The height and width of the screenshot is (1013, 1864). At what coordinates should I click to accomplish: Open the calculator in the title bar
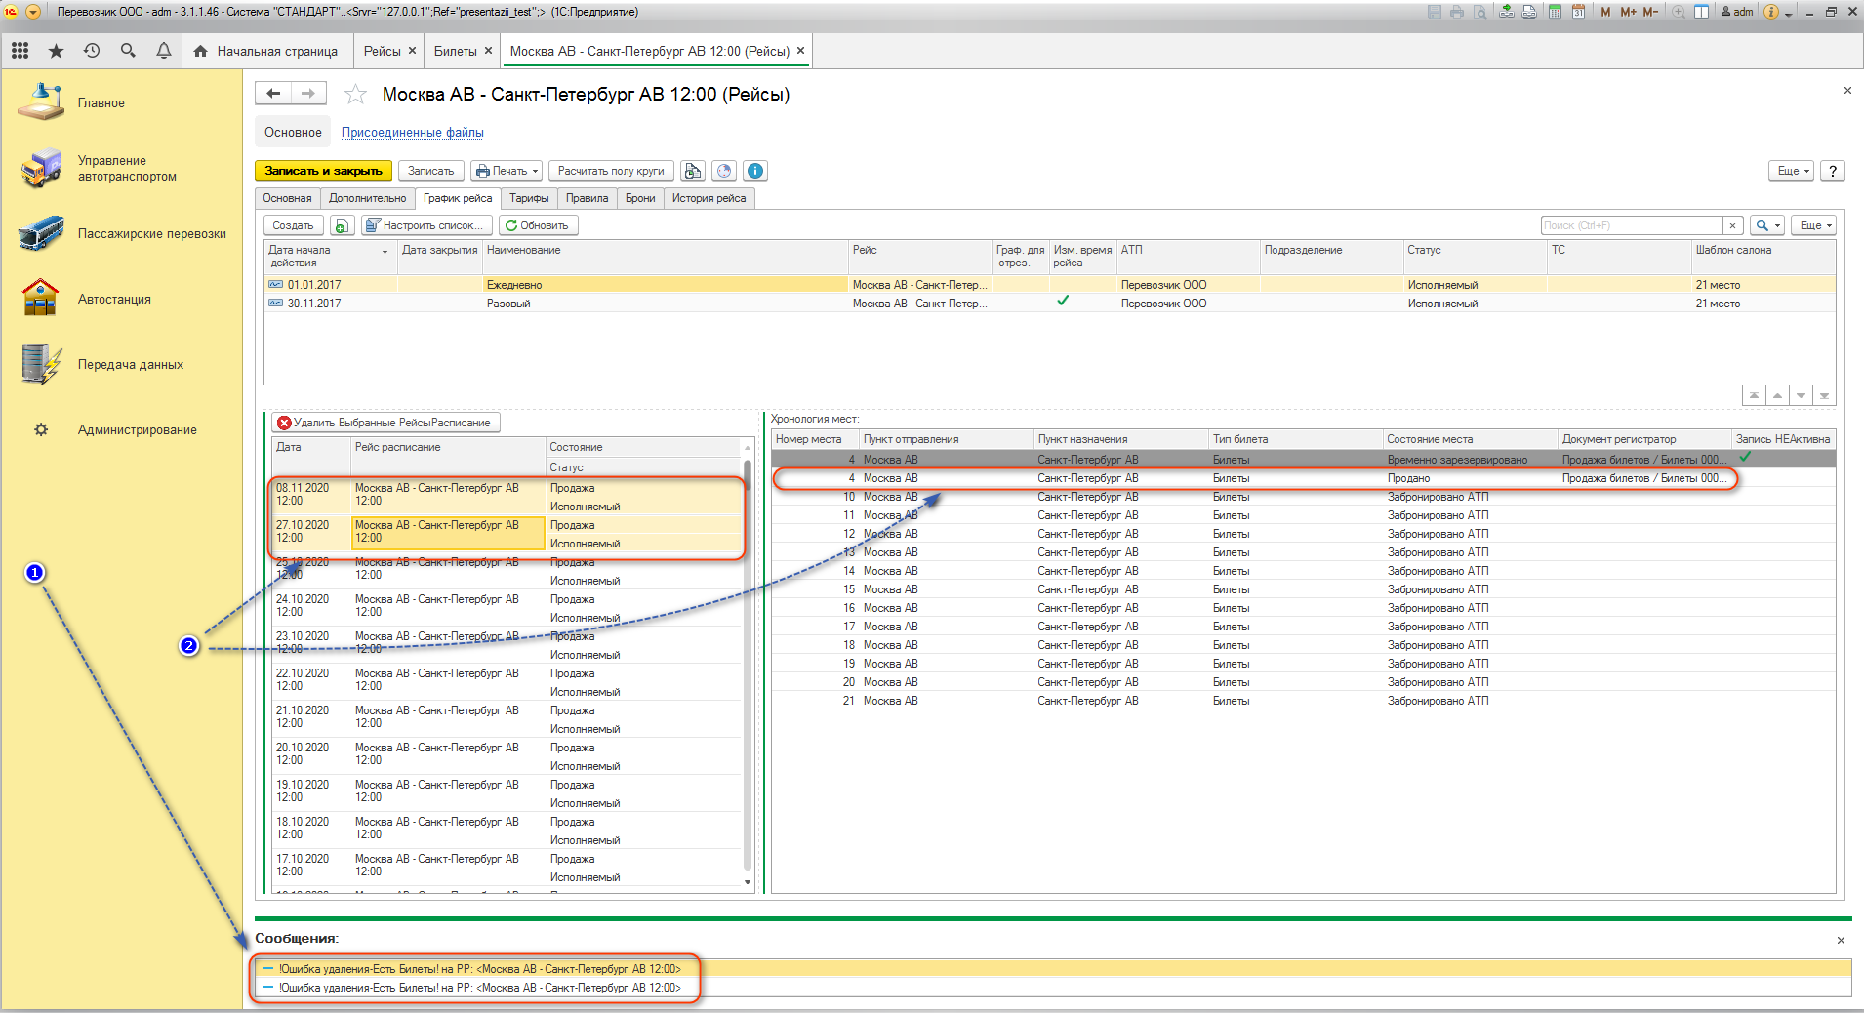click(x=1555, y=12)
